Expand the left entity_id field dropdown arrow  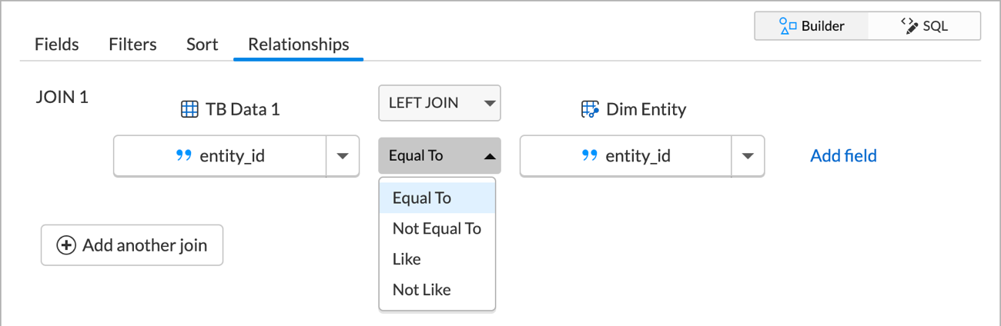pos(343,156)
